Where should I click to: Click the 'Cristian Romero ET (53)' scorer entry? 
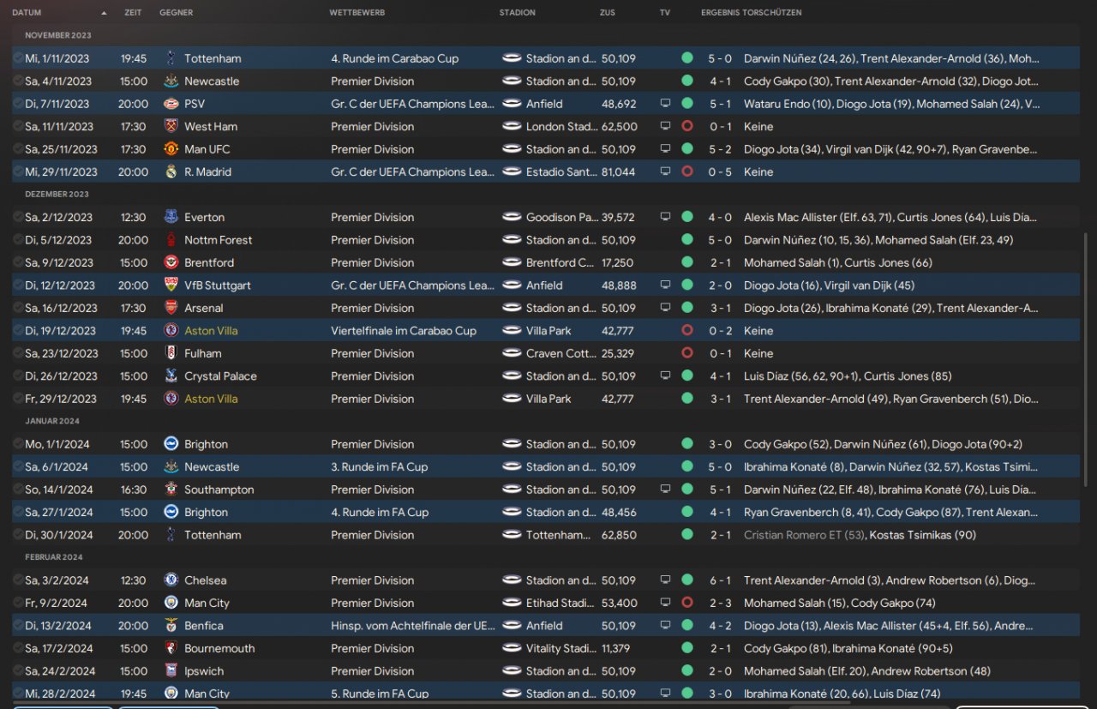point(805,535)
